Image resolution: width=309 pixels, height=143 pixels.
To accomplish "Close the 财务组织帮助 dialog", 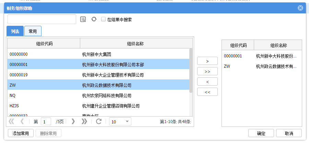I will (x=300, y=8).
